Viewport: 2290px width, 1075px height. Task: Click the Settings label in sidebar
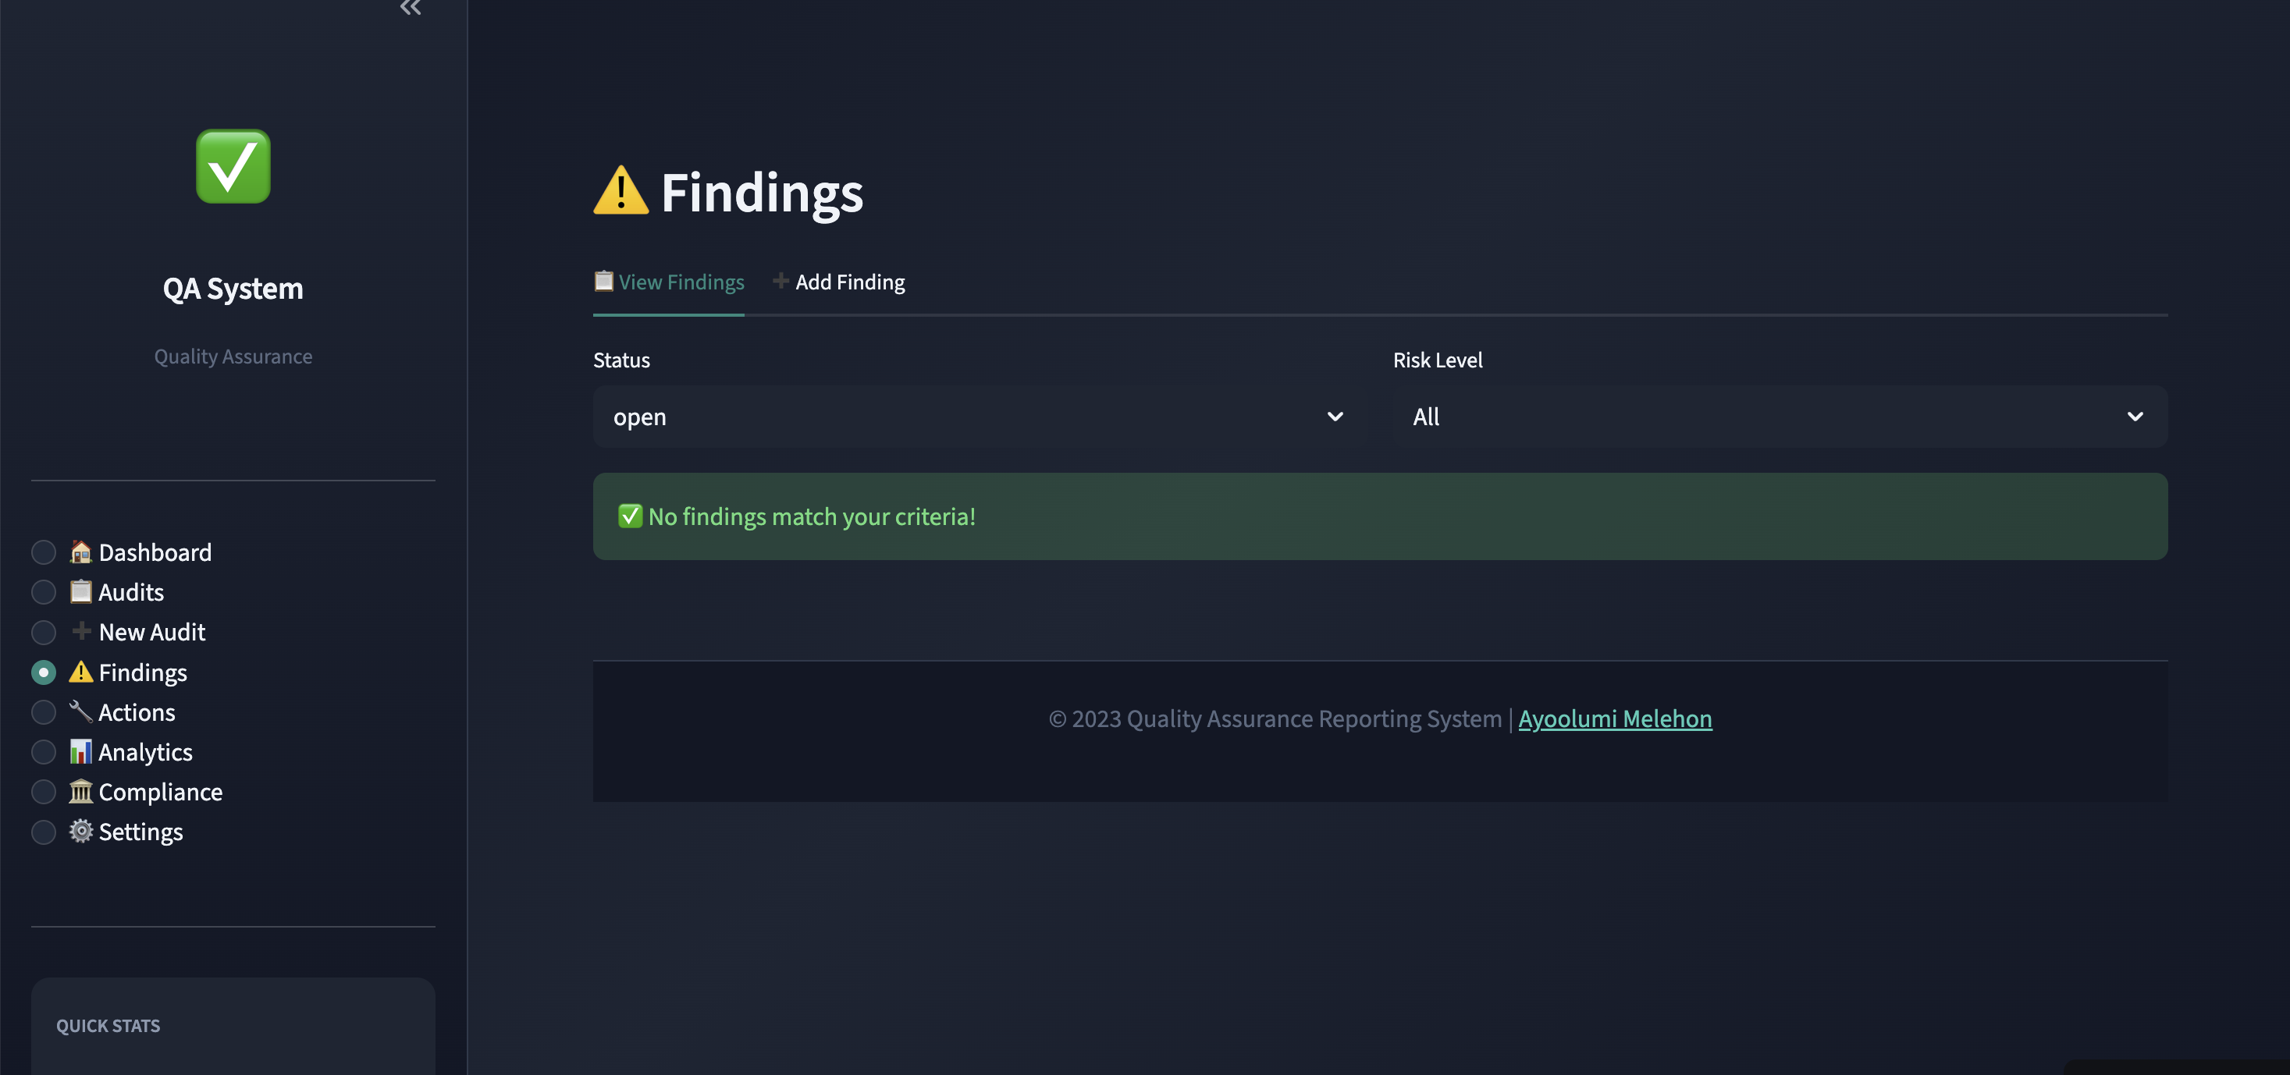click(140, 832)
